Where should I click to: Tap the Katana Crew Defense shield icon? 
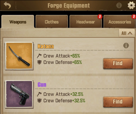(x=39, y=62)
